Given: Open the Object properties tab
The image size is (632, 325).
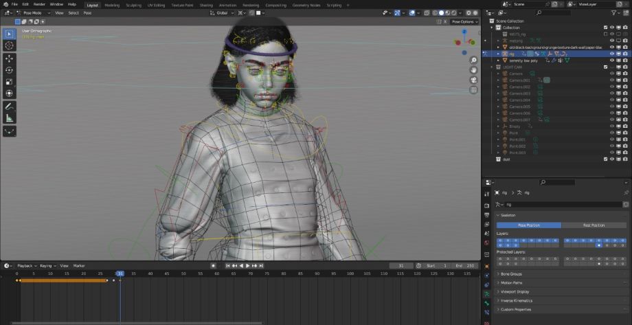Looking at the screenshot, I should [x=487, y=266].
